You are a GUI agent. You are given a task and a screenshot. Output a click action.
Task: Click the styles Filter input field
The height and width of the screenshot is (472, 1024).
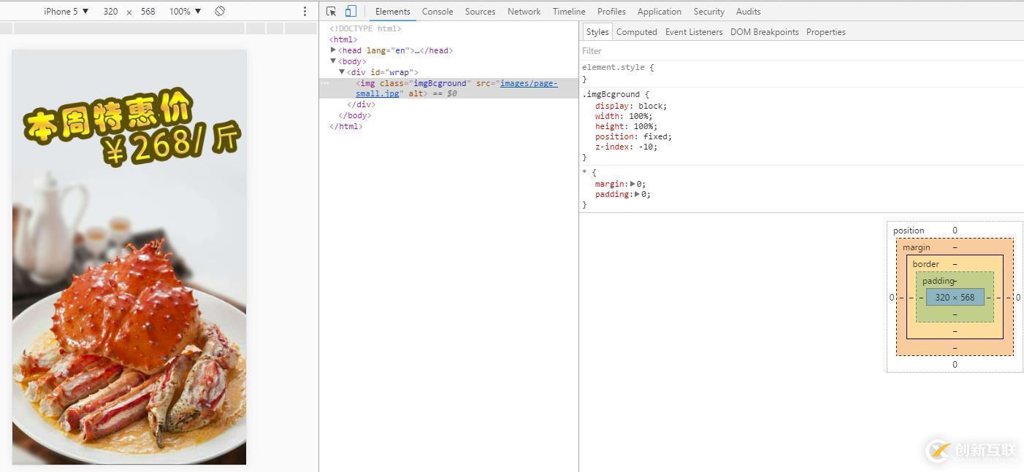pos(801,50)
